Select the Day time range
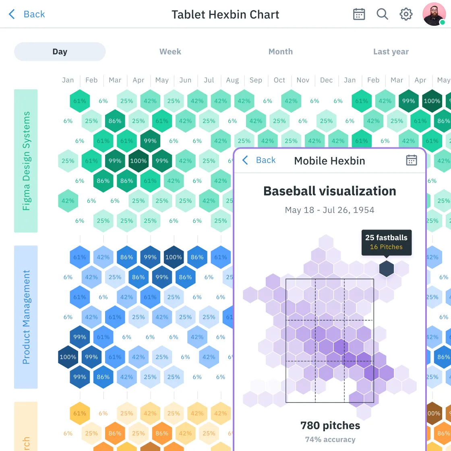 (x=60, y=52)
